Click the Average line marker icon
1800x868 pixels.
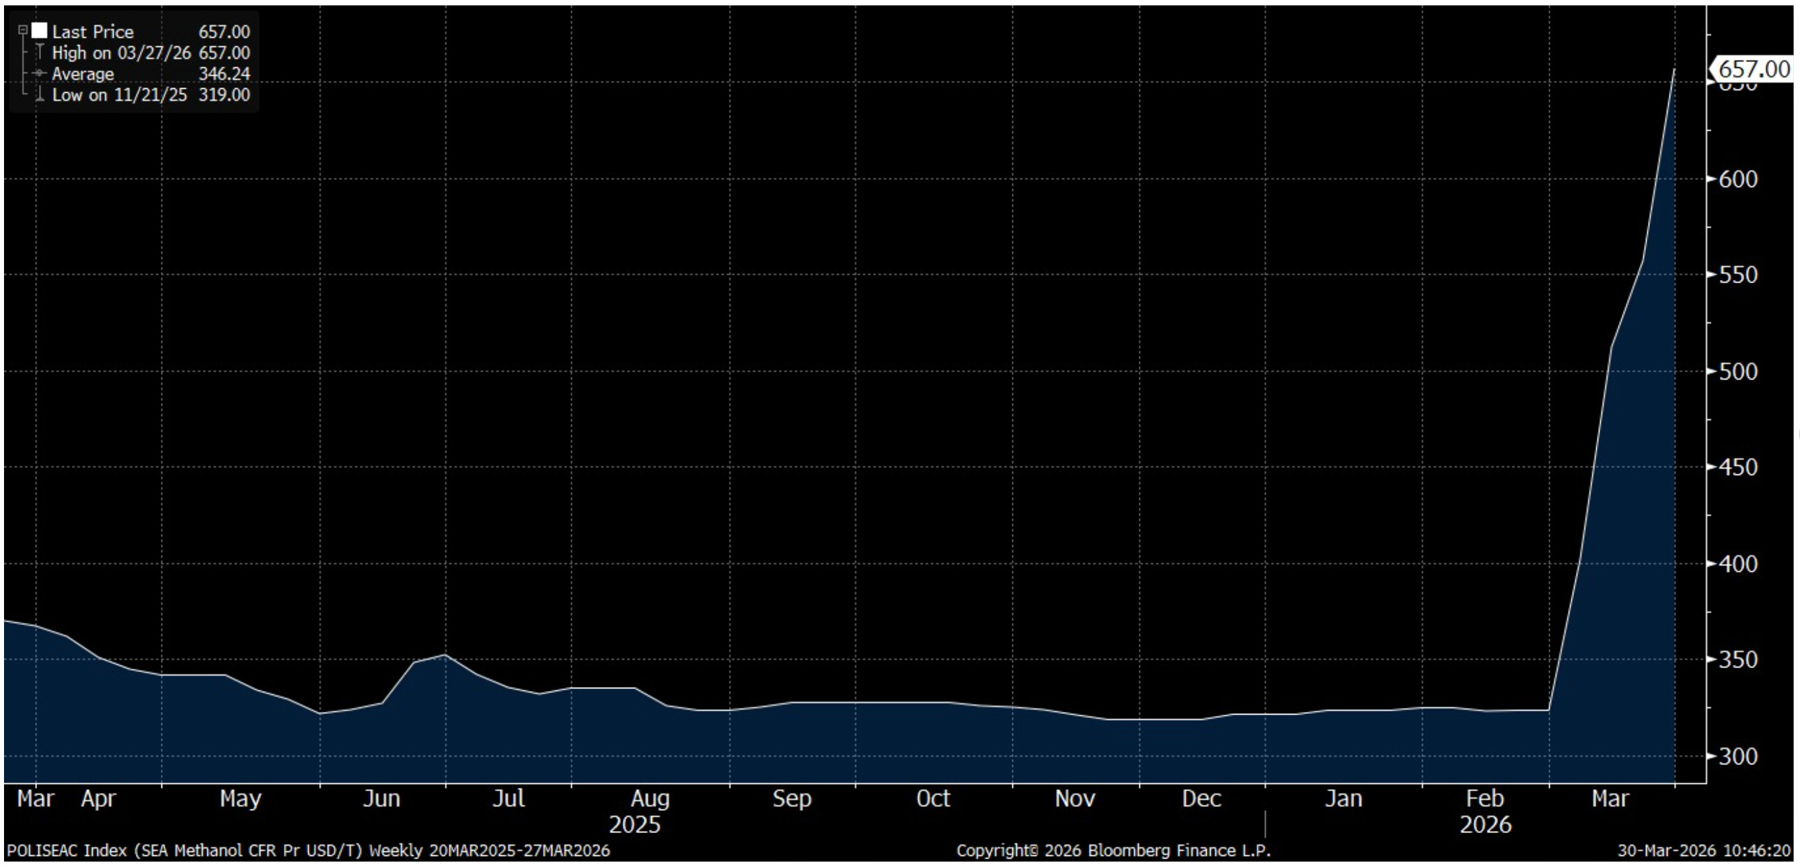39,73
